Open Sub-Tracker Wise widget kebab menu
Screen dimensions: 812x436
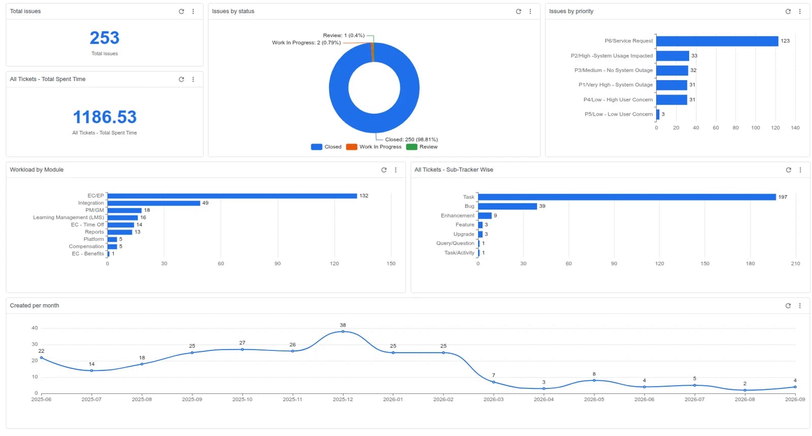tap(800, 170)
